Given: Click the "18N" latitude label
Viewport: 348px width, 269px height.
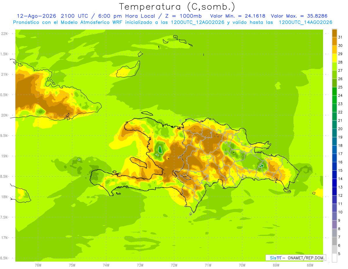Looking at the screenshot, I should (5, 197).
